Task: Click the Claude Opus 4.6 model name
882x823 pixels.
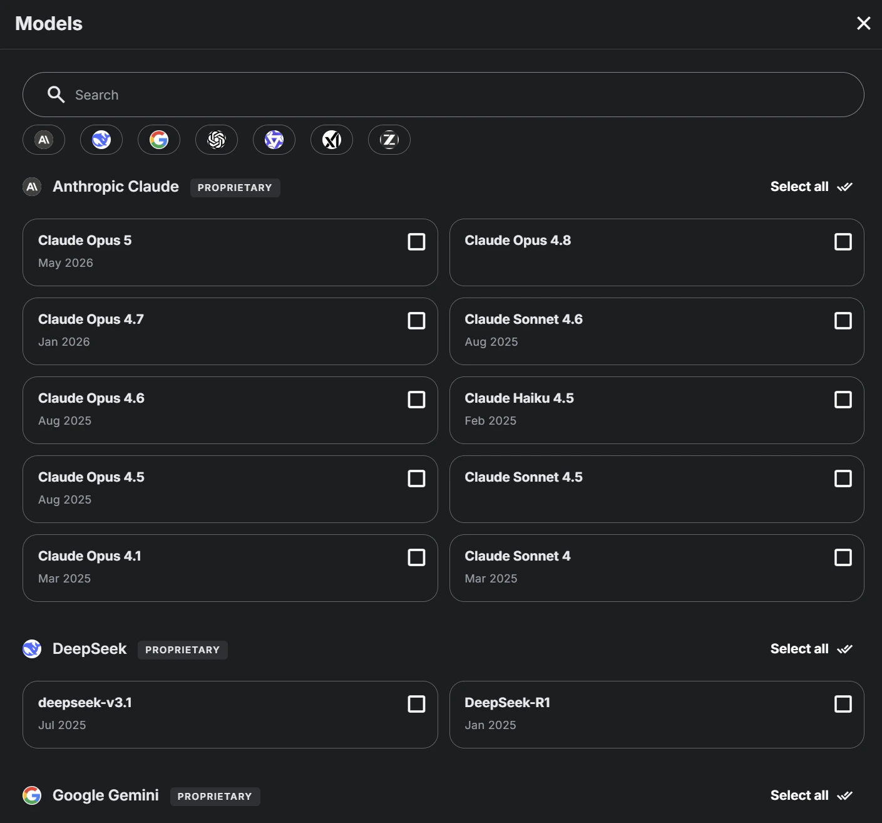Action: click(x=91, y=398)
